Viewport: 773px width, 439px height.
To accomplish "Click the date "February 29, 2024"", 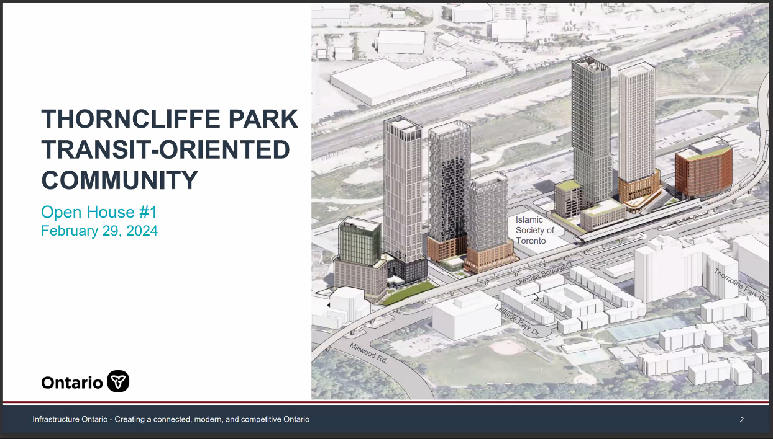I will (99, 231).
